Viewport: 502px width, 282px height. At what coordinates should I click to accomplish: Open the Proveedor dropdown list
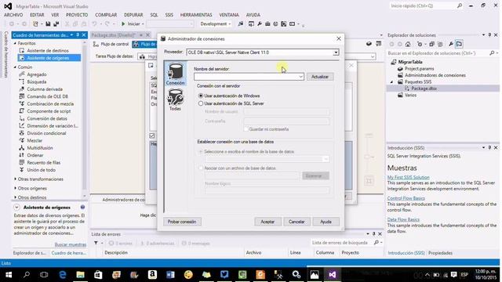click(336, 52)
